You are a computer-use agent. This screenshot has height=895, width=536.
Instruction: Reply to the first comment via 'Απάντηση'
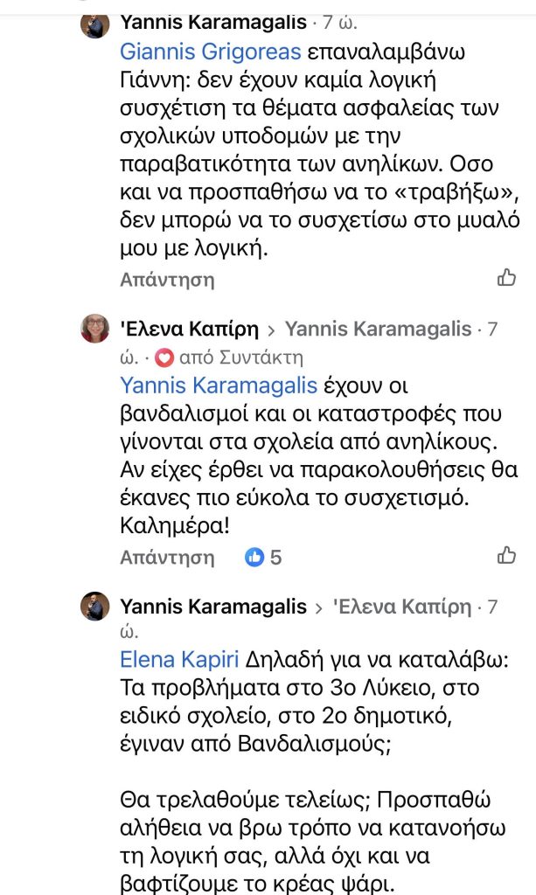tap(167, 280)
